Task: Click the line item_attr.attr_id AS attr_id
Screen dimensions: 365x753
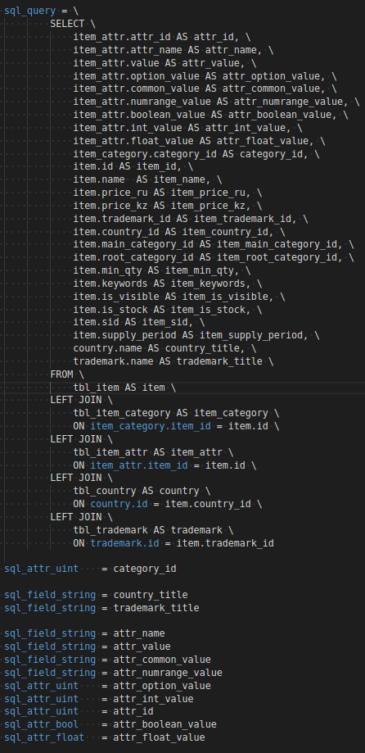Action: [162, 37]
